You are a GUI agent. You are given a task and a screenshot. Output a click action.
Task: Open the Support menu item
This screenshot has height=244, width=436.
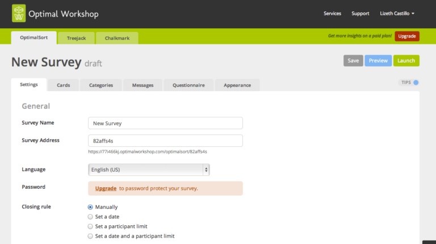tap(360, 13)
